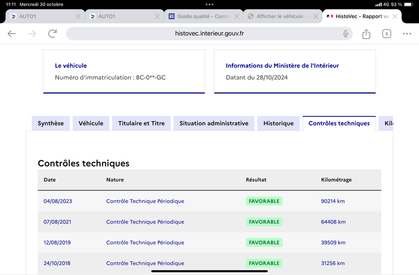Go back with the browser back arrow
The width and height of the screenshot is (419, 275).
(x=12, y=34)
